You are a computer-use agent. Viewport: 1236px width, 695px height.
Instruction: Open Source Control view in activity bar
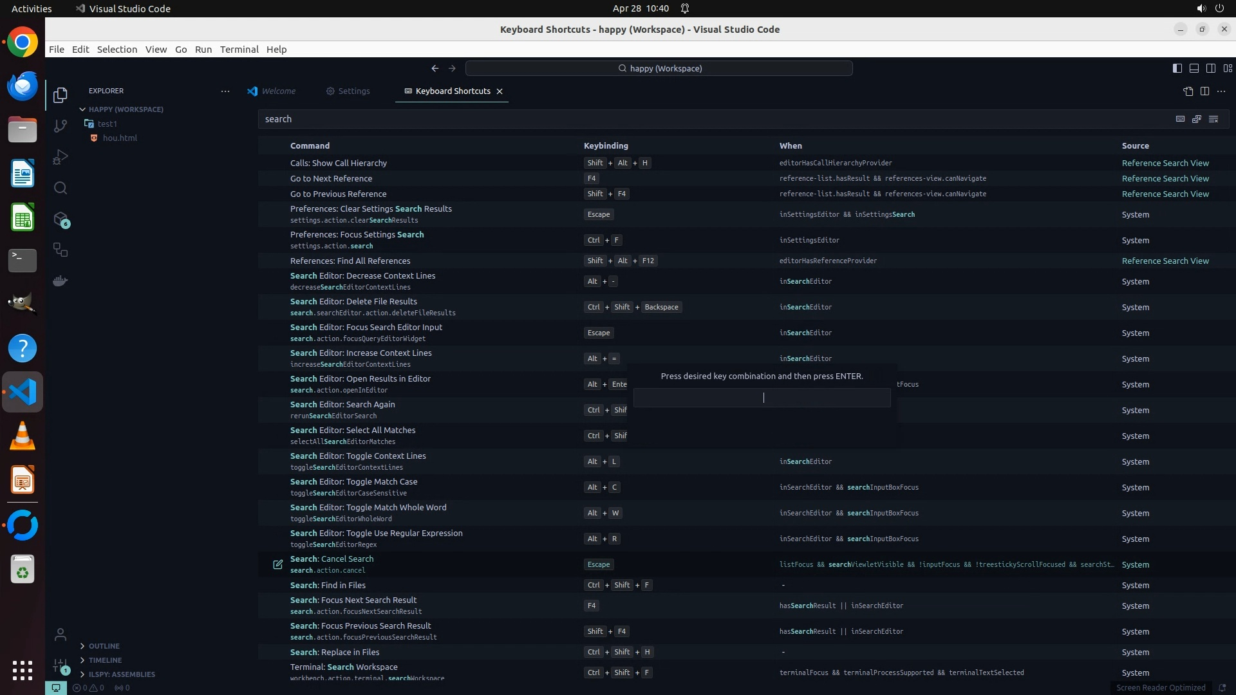click(x=61, y=126)
